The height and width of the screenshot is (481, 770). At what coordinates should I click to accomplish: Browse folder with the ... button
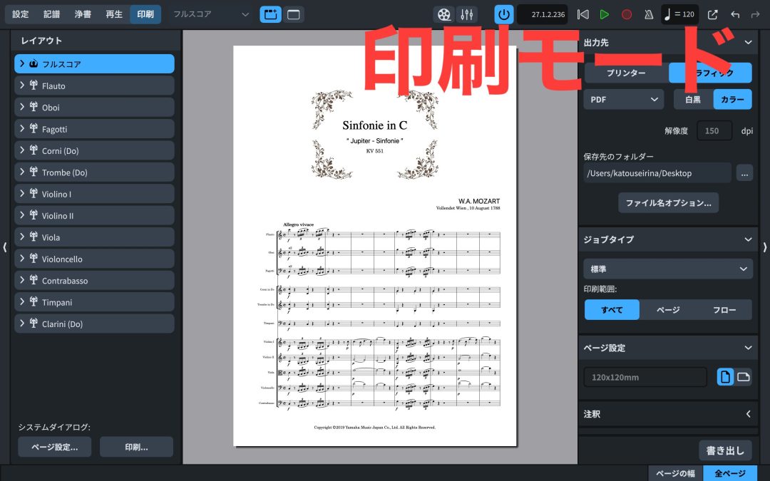click(x=744, y=173)
